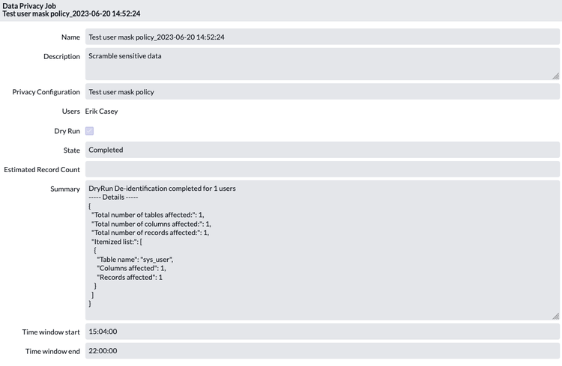Click the State field showing Completed
The image size is (562, 366).
[x=322, y=150]
